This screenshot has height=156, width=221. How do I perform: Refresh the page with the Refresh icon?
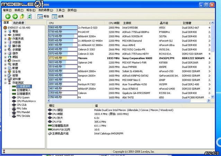[29, 17]
